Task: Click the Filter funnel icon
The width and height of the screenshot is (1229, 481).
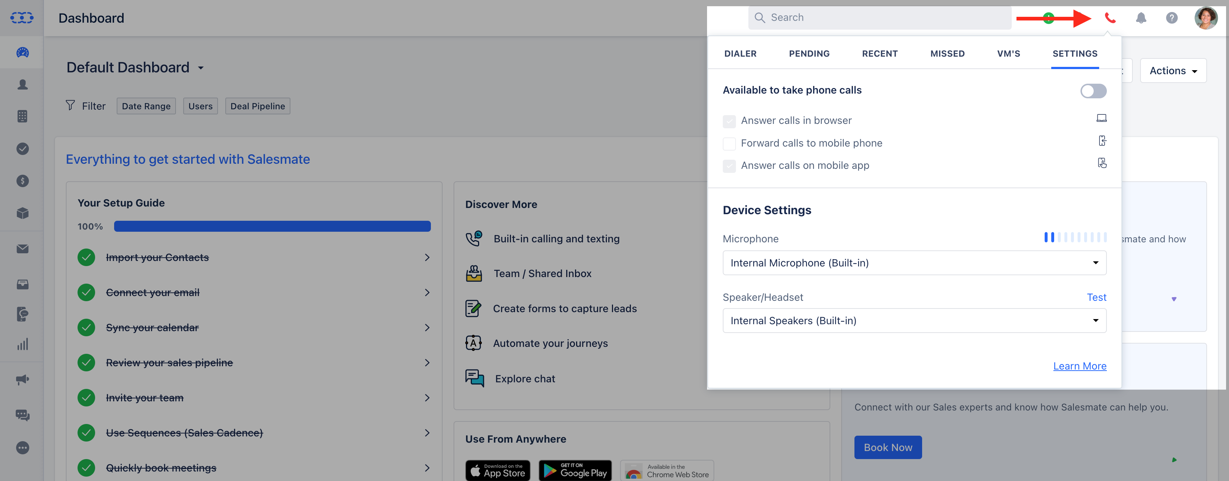Action: click(x=70, y=105)
